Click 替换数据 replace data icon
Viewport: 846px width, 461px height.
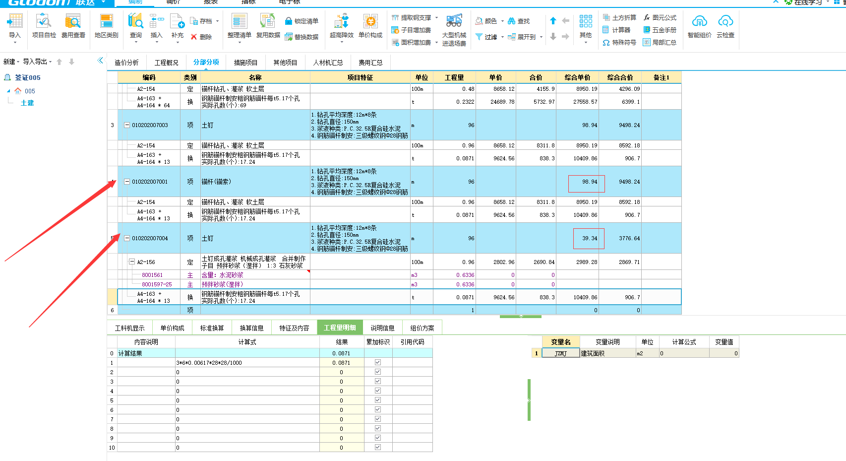tap(289, 37)
